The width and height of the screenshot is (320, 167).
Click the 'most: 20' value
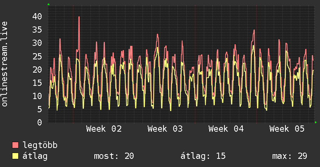[x=114, y=156]
